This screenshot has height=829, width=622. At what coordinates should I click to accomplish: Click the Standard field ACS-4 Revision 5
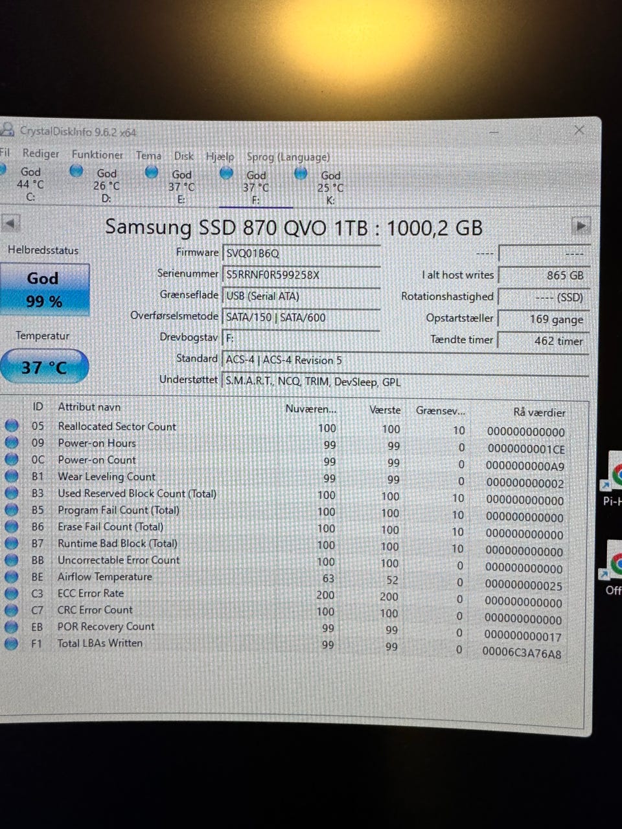click(406, 360)
